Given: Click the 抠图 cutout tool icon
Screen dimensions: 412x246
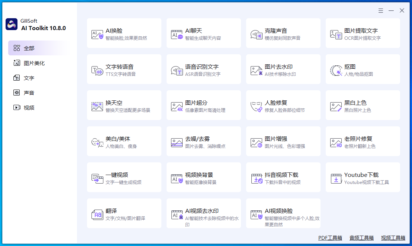Looking at the screenshot, I should (x=336, y=71).
